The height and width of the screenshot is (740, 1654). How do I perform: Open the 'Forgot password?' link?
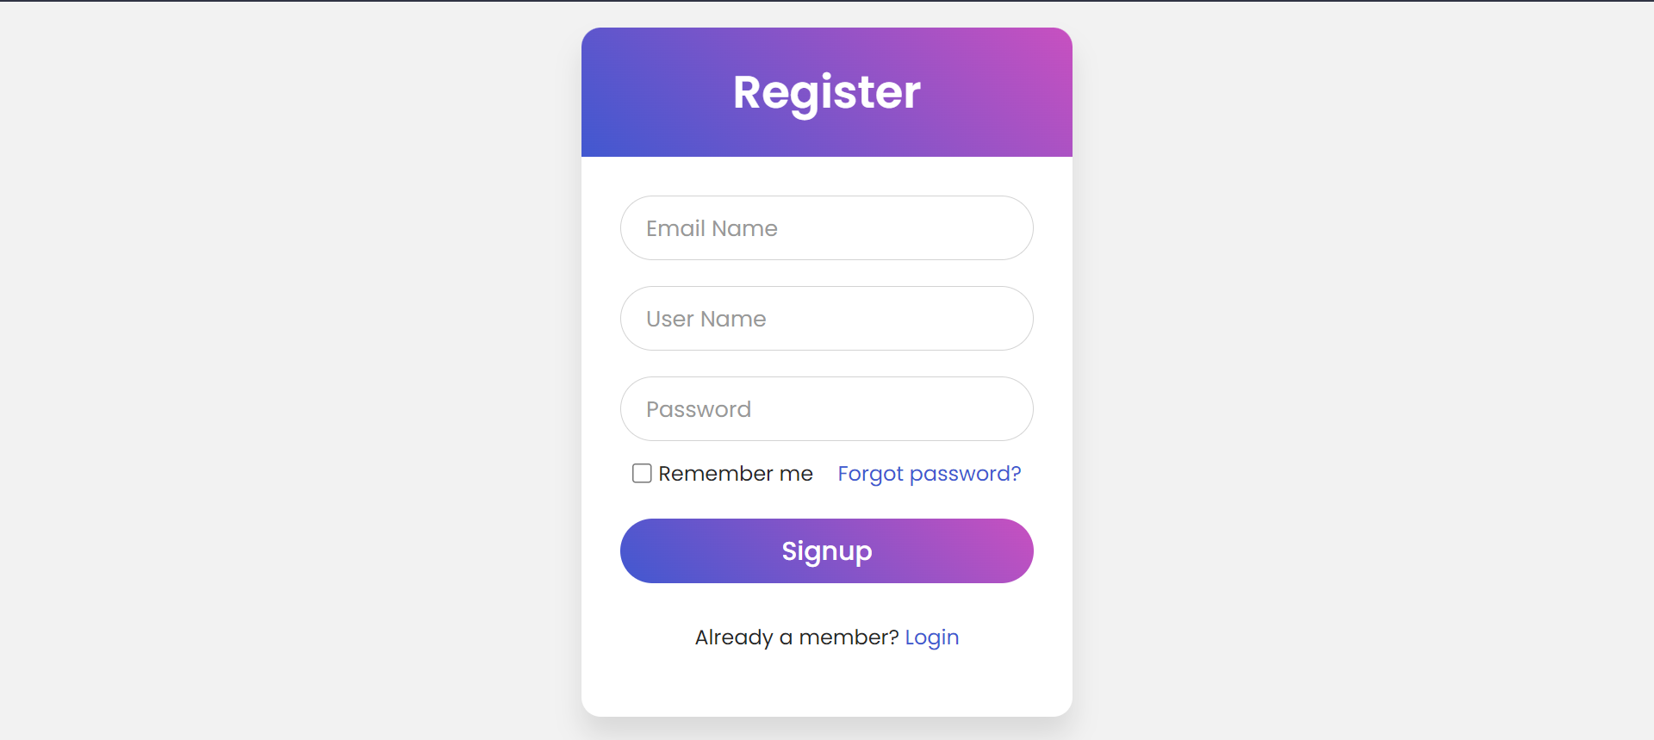929,474
